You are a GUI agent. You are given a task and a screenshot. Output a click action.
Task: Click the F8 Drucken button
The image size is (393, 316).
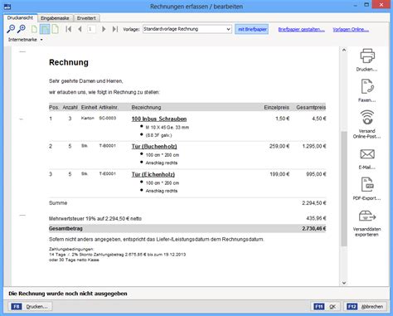pos(31,306)
